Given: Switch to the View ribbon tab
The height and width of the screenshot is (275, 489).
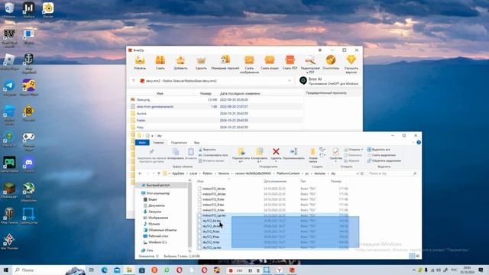Looking at the screenshot, I should pos(197,143).
